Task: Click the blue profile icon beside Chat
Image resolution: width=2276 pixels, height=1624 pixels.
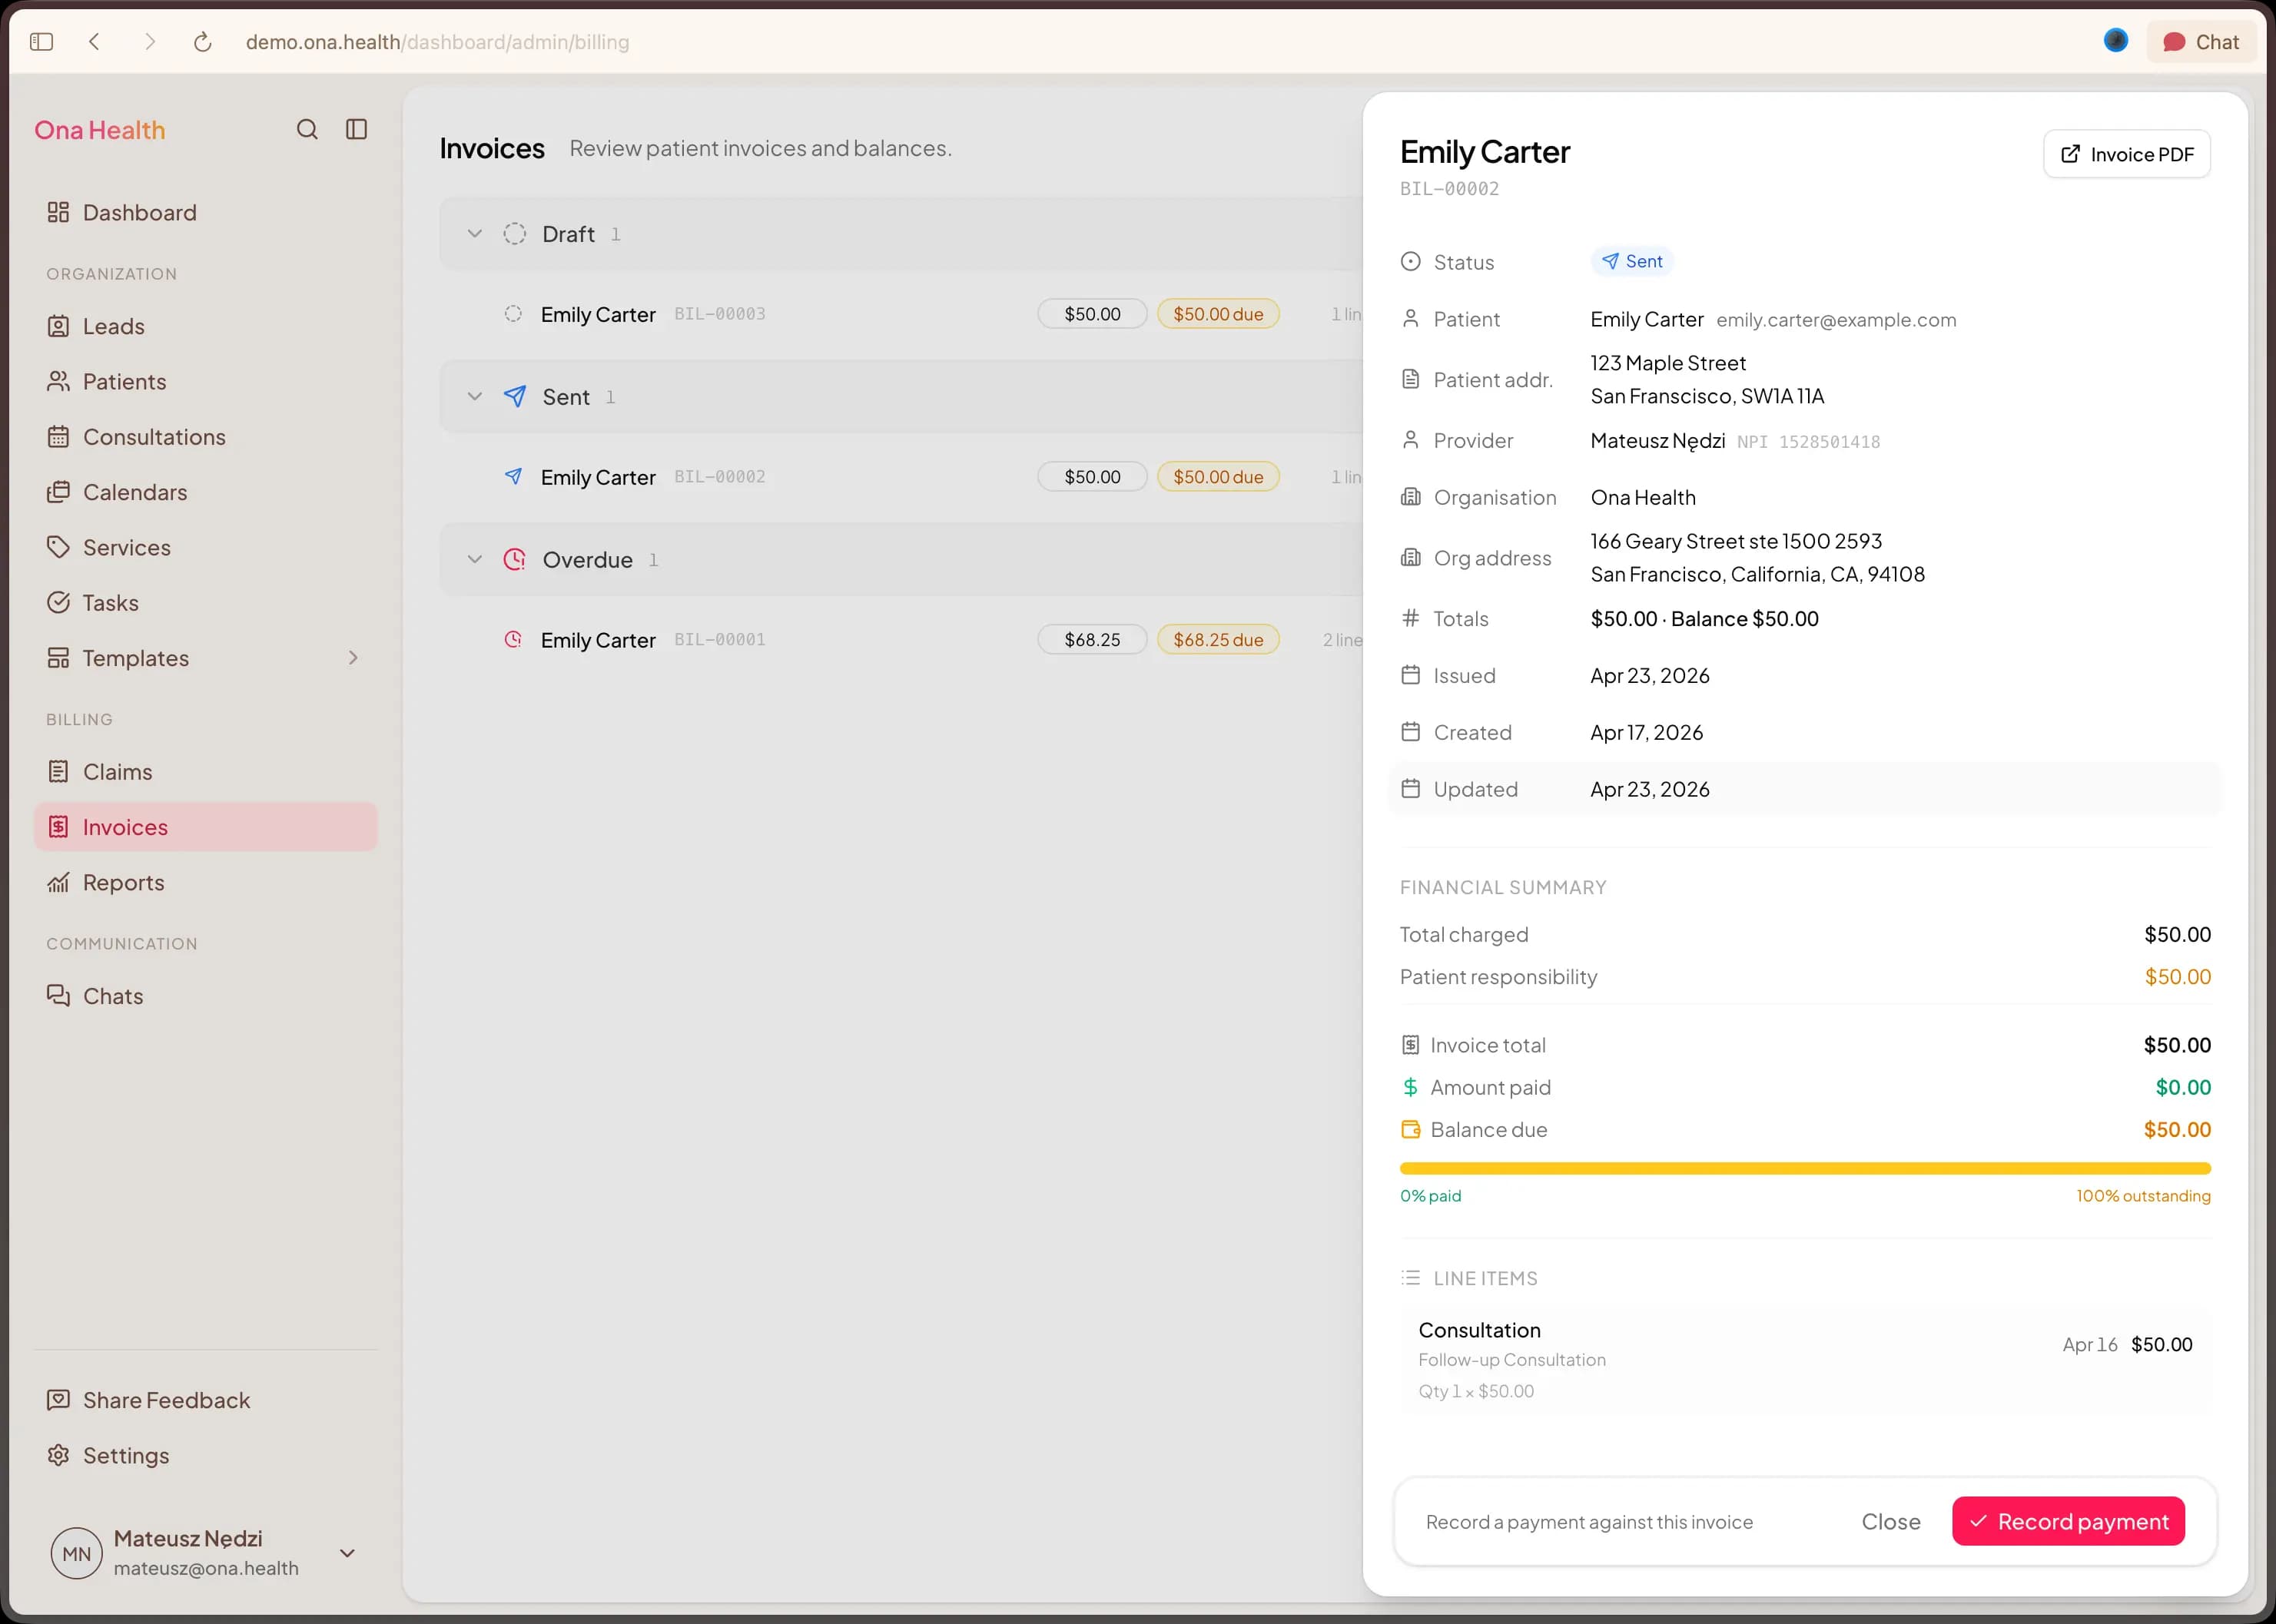Action: click(x=2115, y=41)
